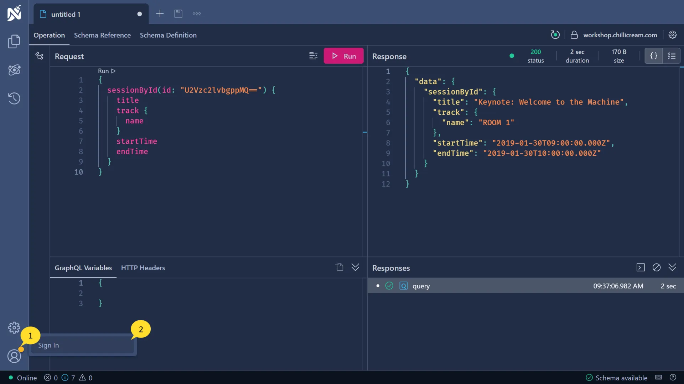Click the Sign In menu item
Viewport: 684px width, 384px height.
48,345
